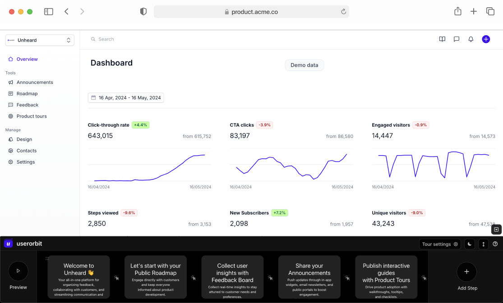Select Announcements in the sidebar

click(x=34, y=83)
